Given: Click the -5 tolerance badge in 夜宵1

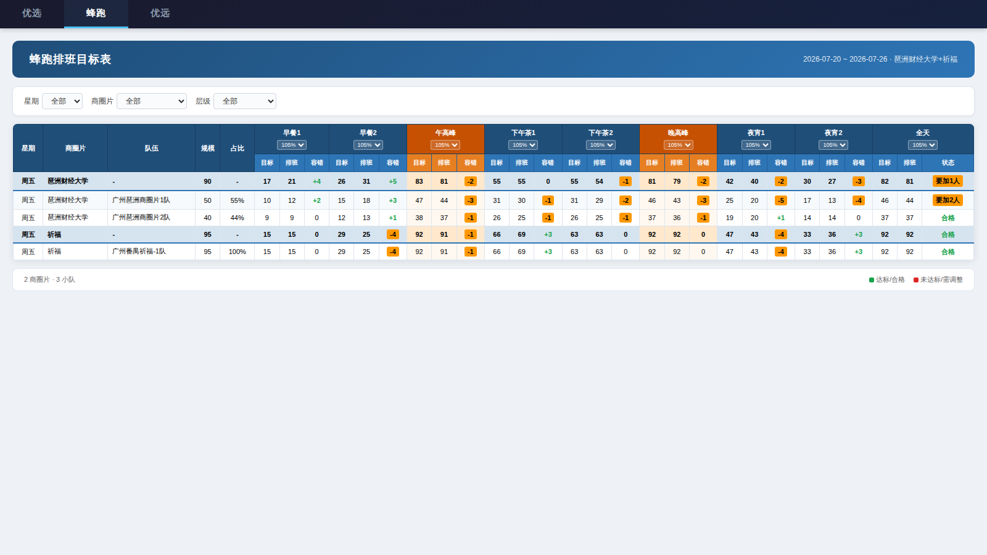Looking at the screenshot, I should click(781, 200).
